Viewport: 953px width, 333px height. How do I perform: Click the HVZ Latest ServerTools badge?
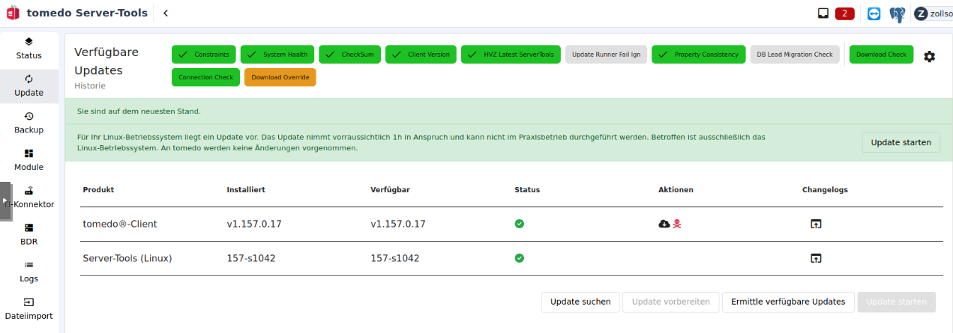[511, 55]
